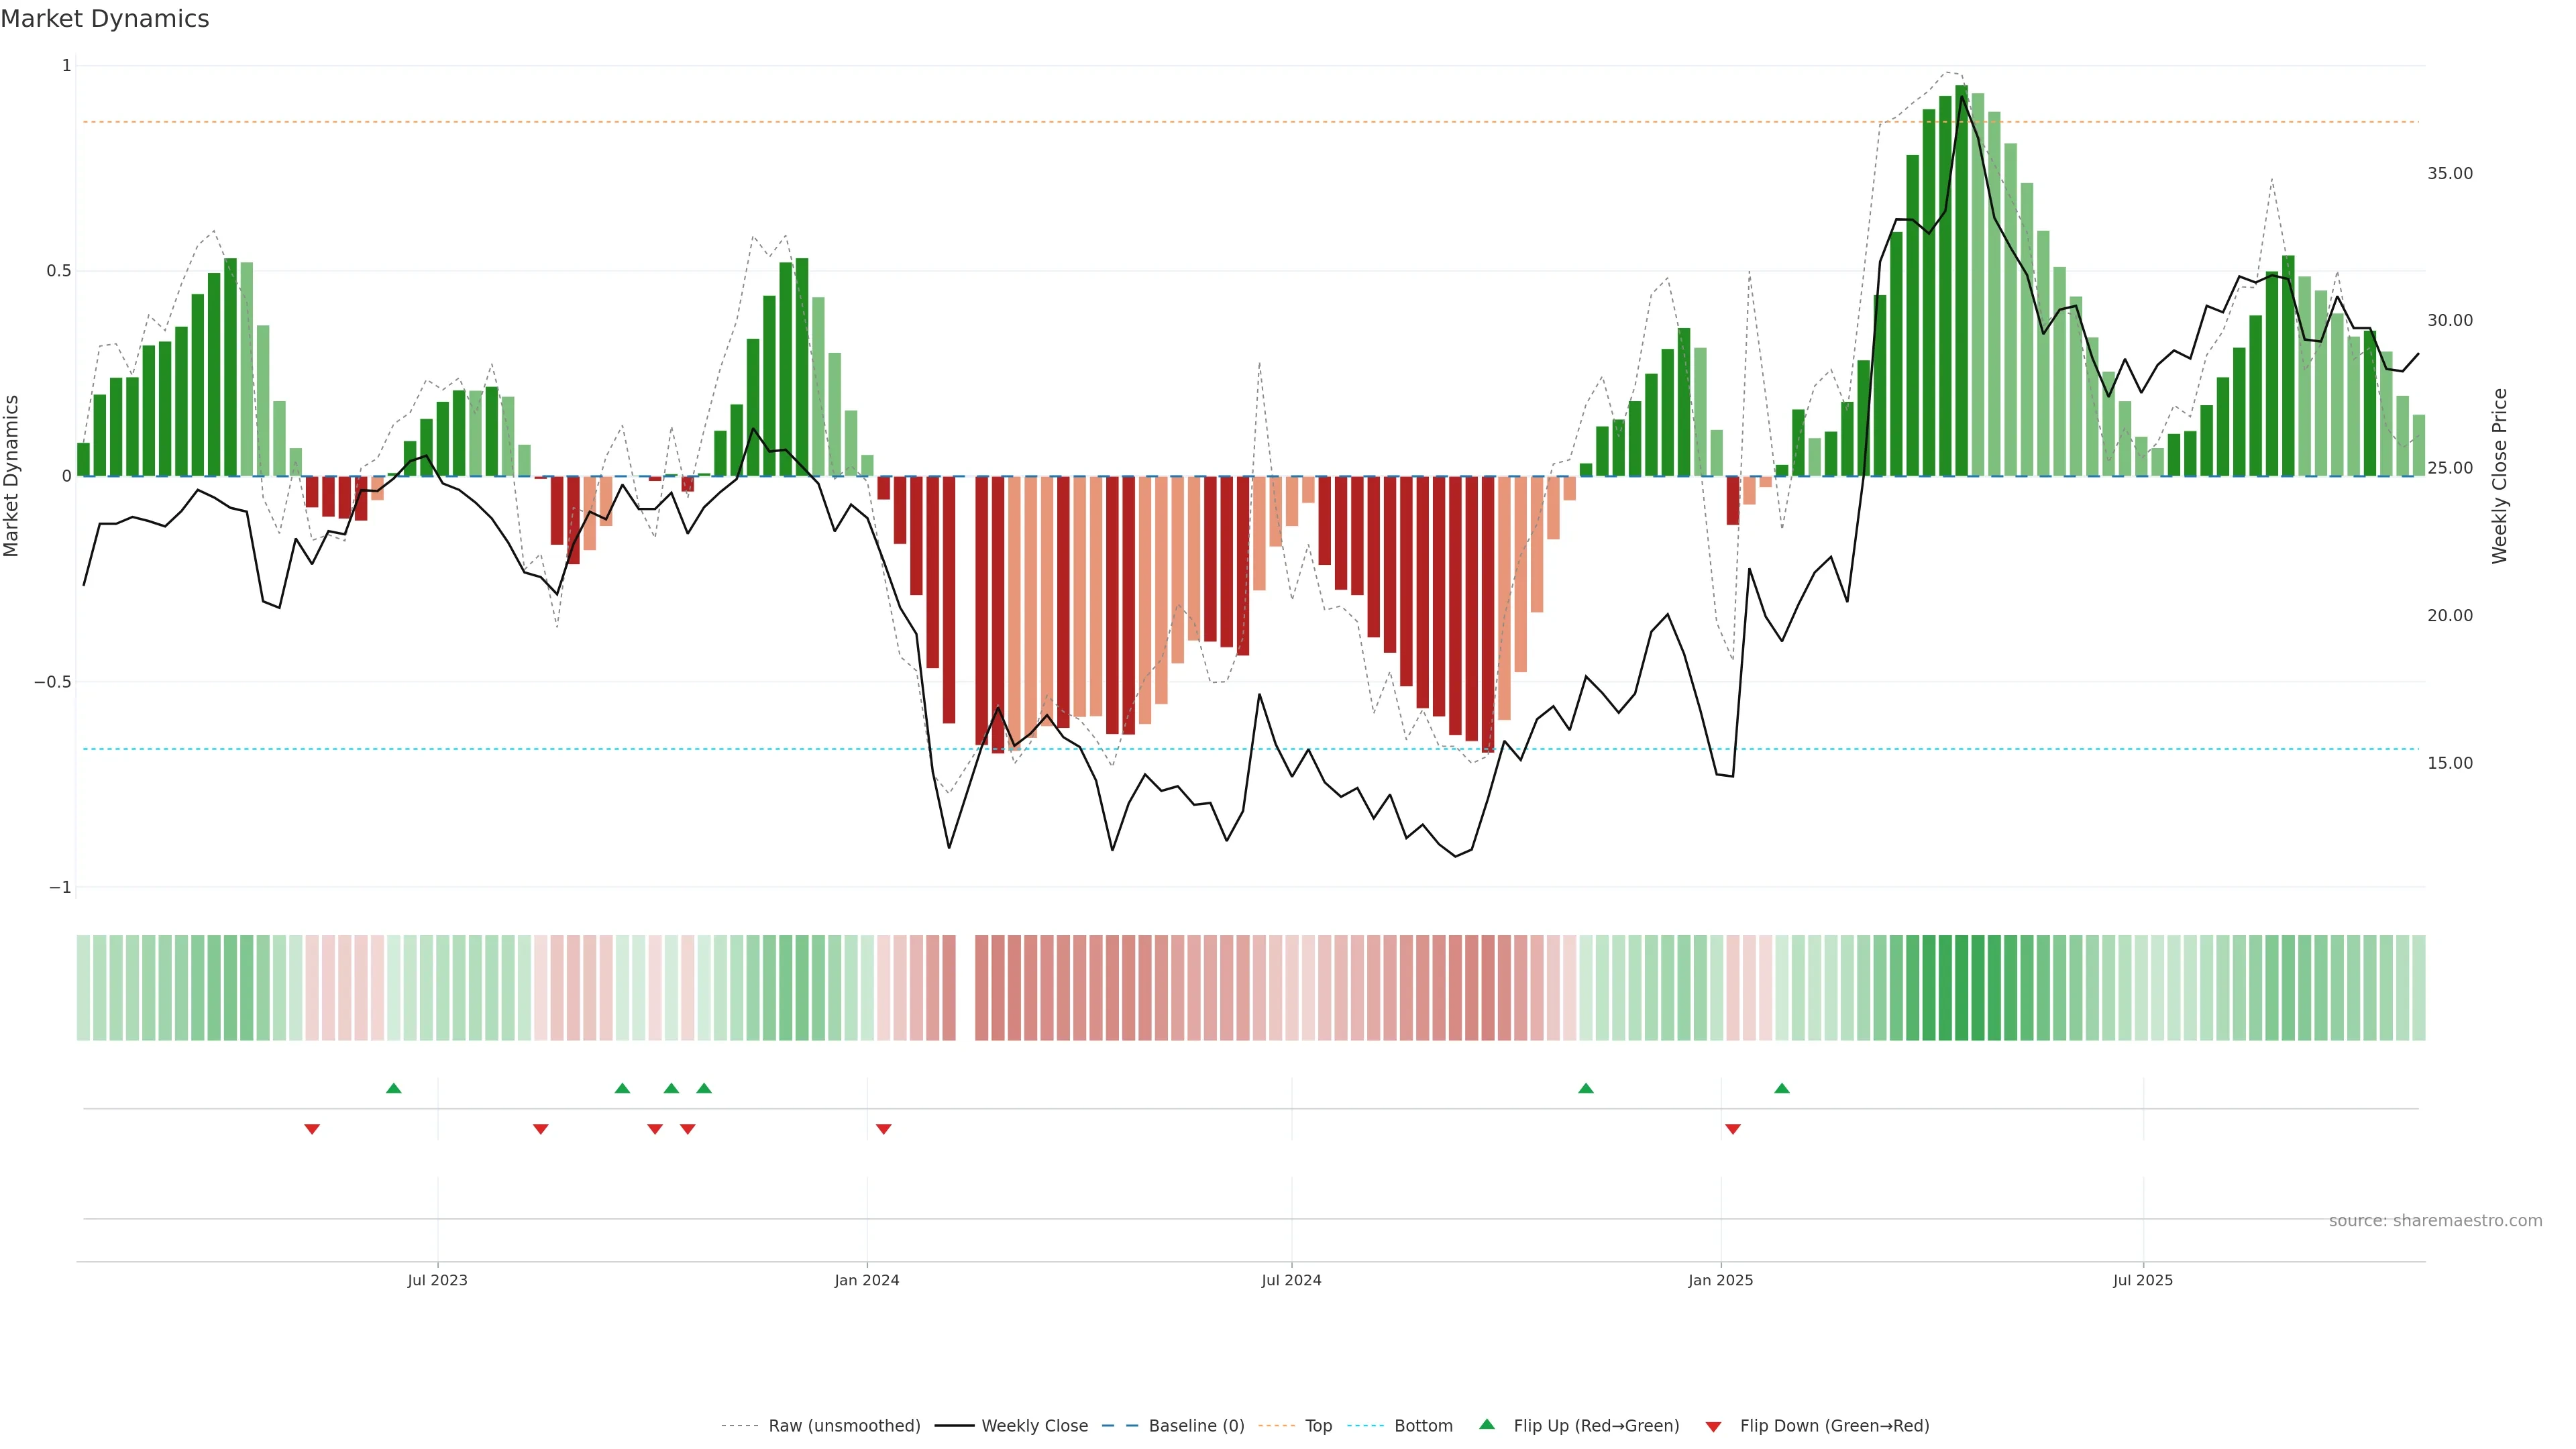Viewport: 2576px width, 1449px height.
Task: Click the Flip Up legend triangle icon
Action: tap(1487, 1424)
